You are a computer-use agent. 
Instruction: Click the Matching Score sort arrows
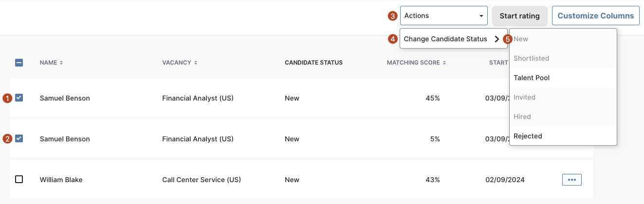(x=444, y=63)
